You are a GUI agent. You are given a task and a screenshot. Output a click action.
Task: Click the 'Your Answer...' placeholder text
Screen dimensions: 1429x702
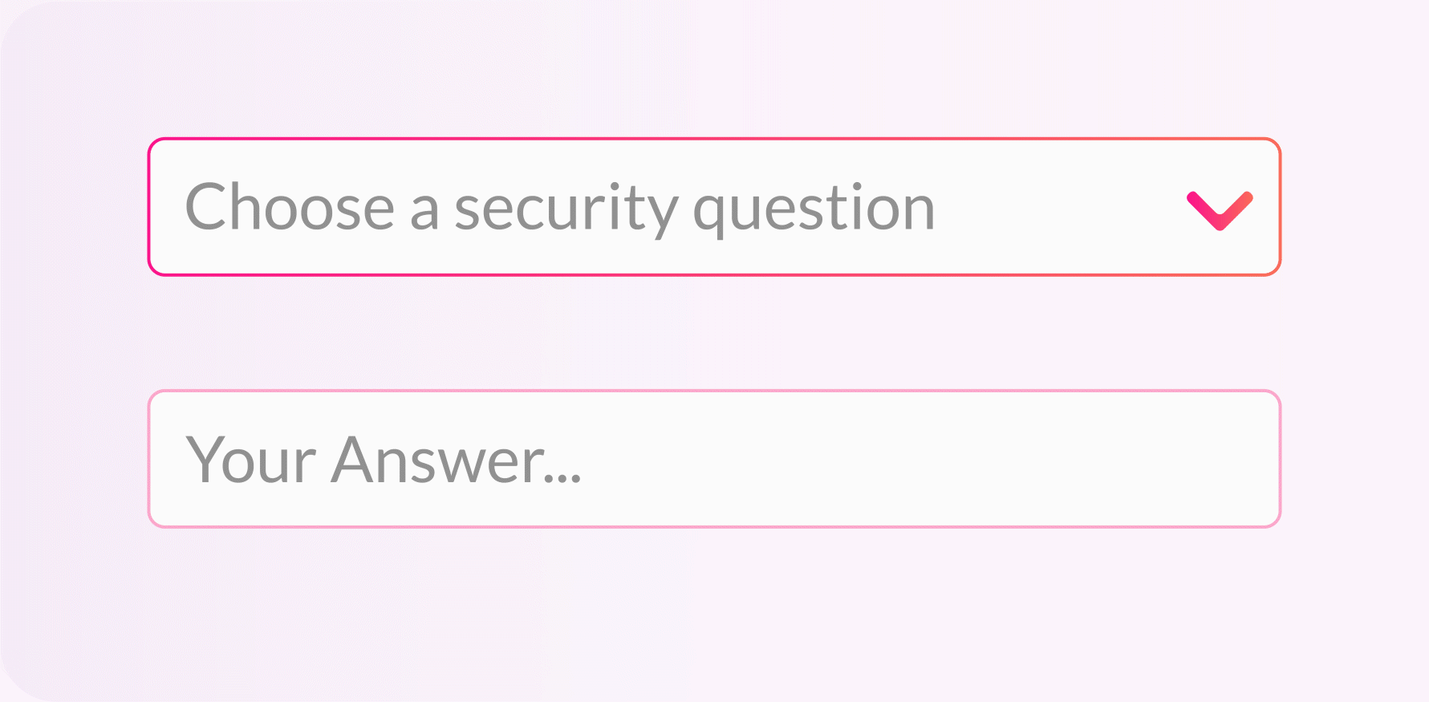click(384, 460)
